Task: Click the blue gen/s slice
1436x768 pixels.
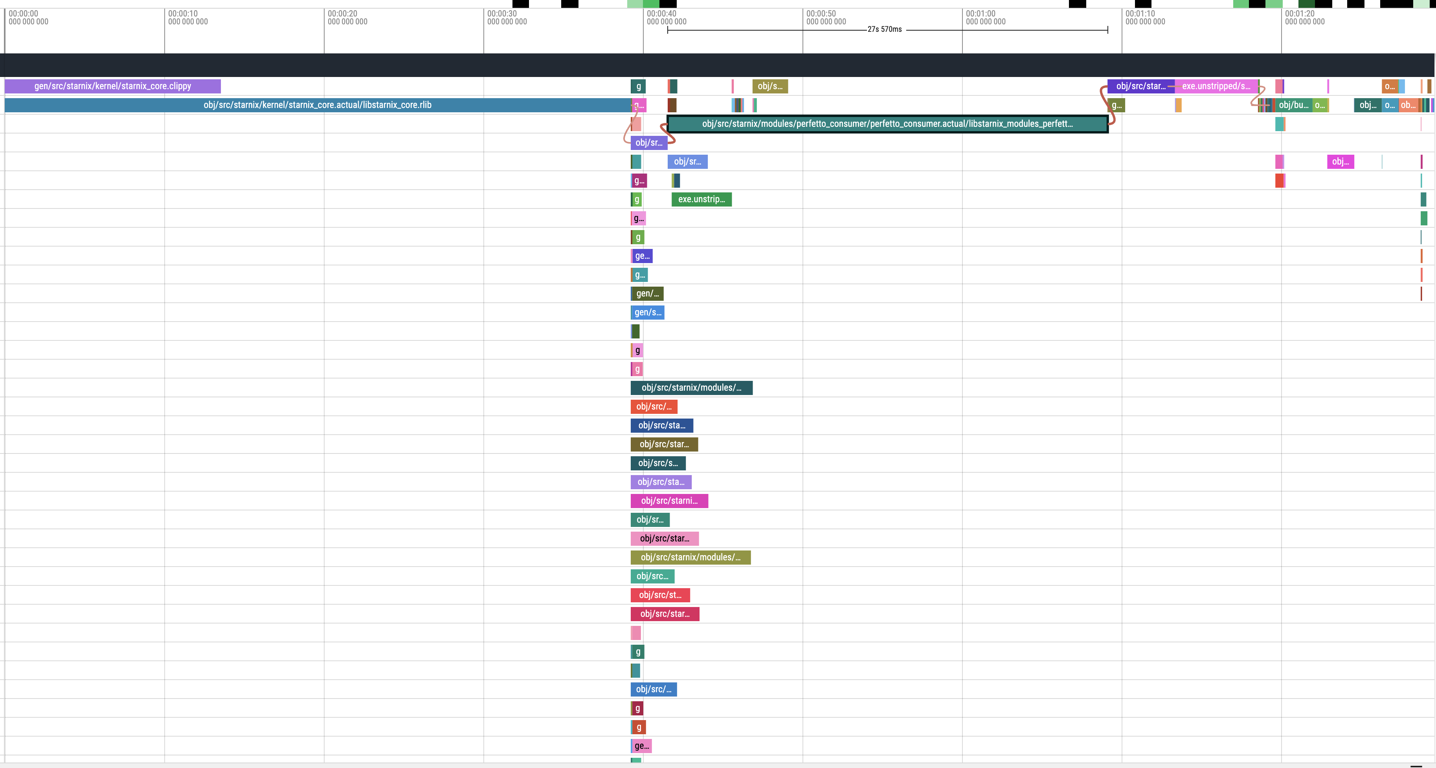Action: (647, 313)
